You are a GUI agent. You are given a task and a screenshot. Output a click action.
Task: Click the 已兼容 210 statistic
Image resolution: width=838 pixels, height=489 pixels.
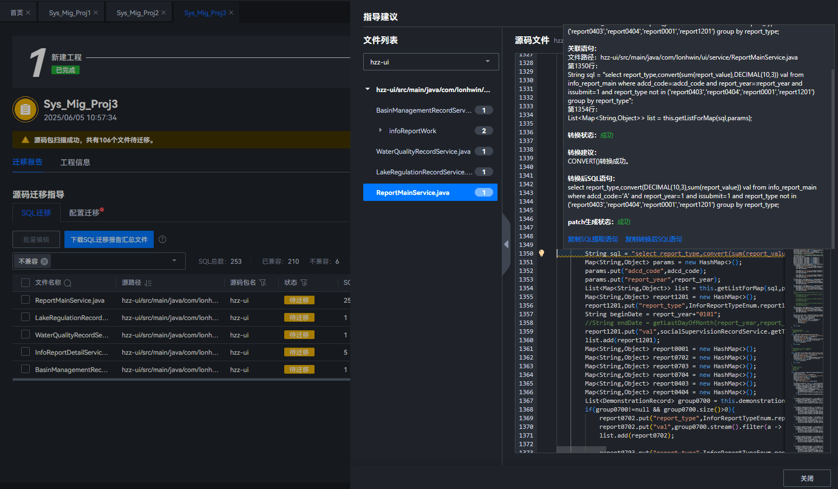280,261
